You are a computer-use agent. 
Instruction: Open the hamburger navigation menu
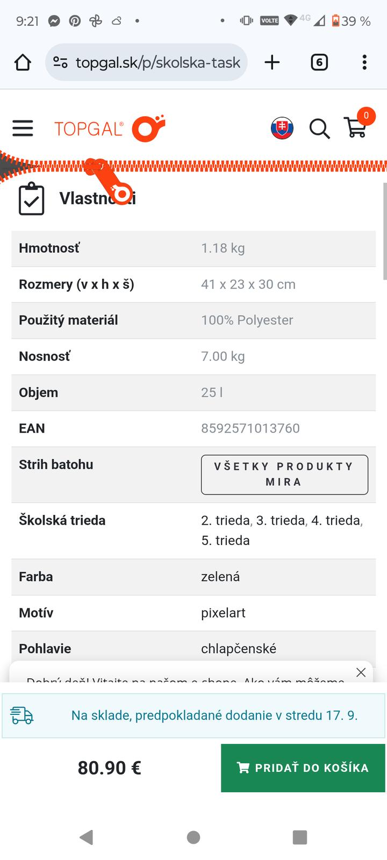pyautogui.click(x=23, y=128)
